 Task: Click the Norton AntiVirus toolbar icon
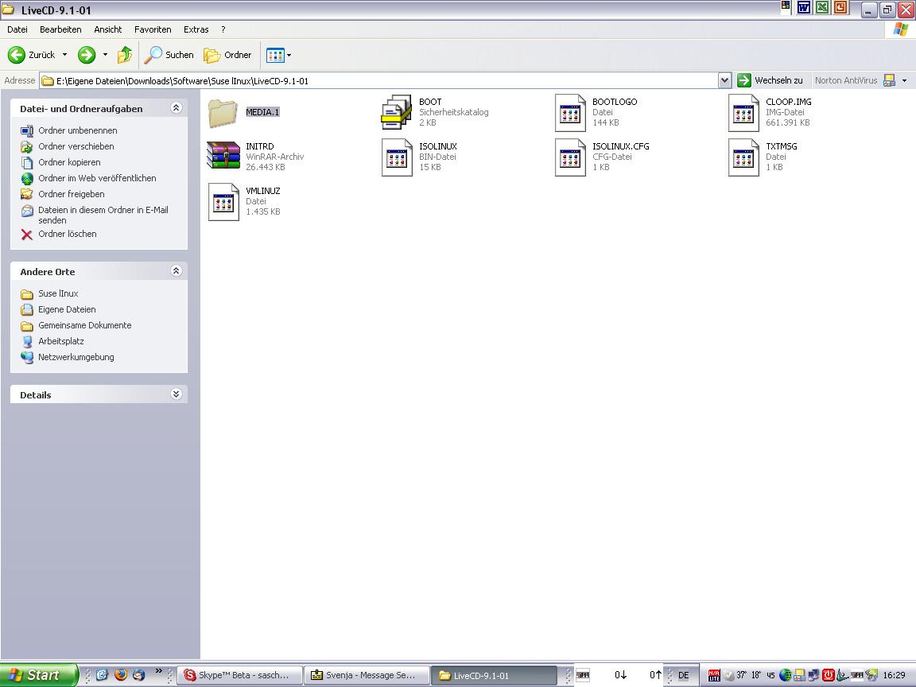pos(889,80)
